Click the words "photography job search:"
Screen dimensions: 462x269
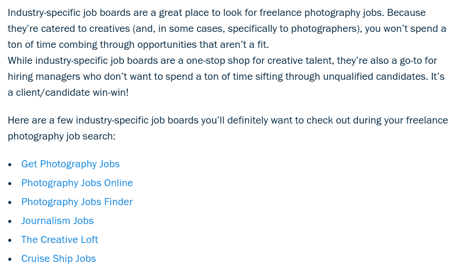(x=62, y=136)
